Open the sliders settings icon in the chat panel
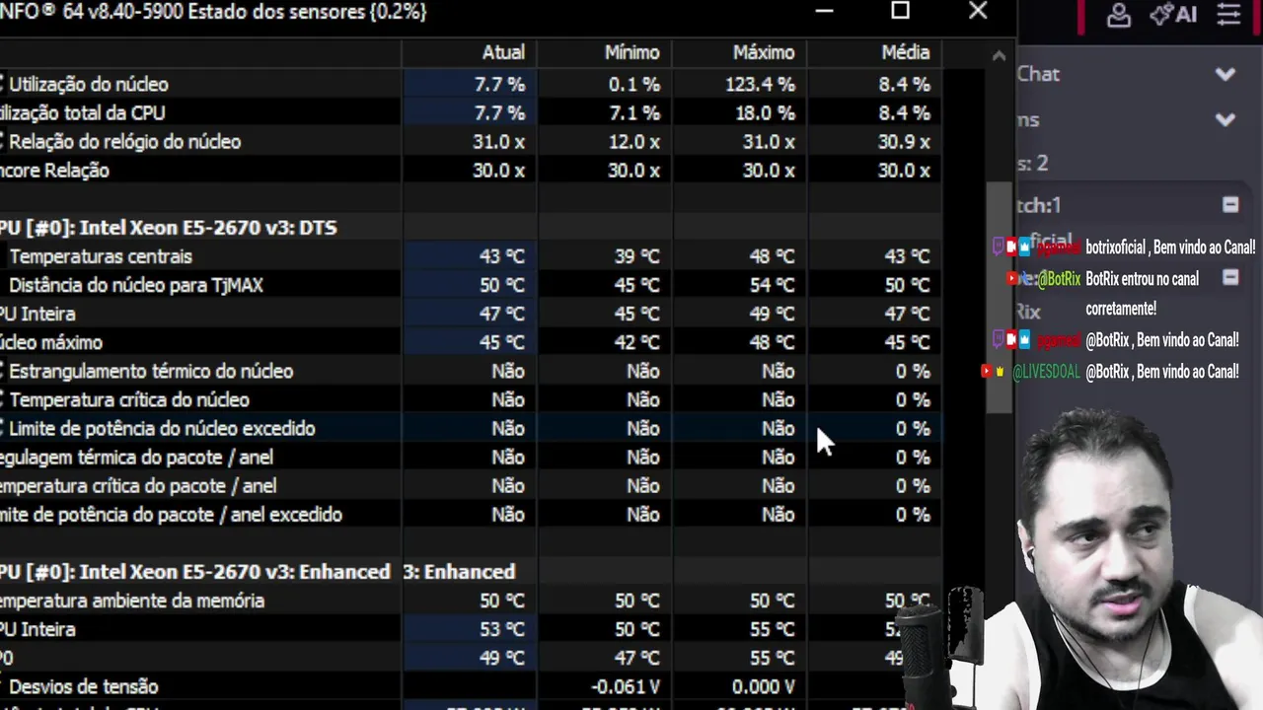 (x=1228, y=14)
